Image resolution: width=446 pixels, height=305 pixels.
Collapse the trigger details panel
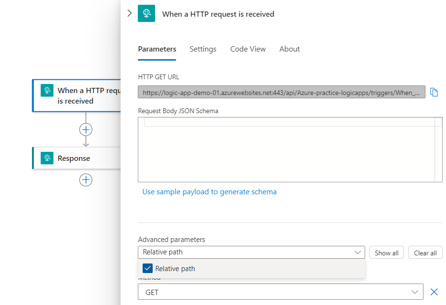129,13
